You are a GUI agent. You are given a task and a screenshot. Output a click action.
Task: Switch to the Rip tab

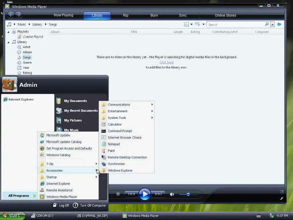click(x=126, y=15)
